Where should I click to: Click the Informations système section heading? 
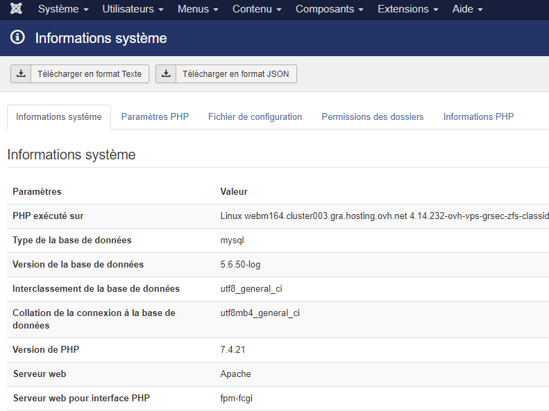71,155
